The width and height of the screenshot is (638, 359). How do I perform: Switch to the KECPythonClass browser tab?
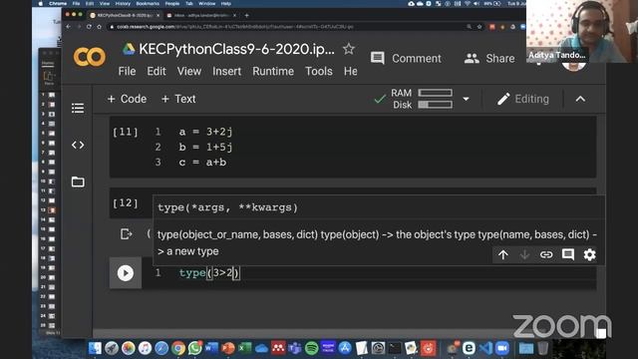[x=125, y=15]
